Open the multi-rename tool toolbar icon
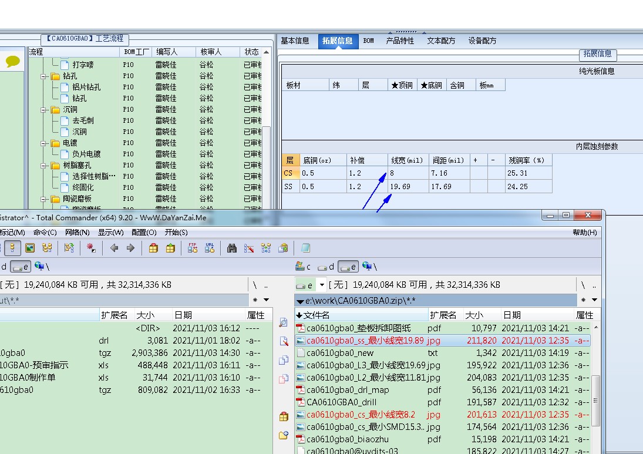The width and height of the screenshot is (643, 454). (249, 248)
